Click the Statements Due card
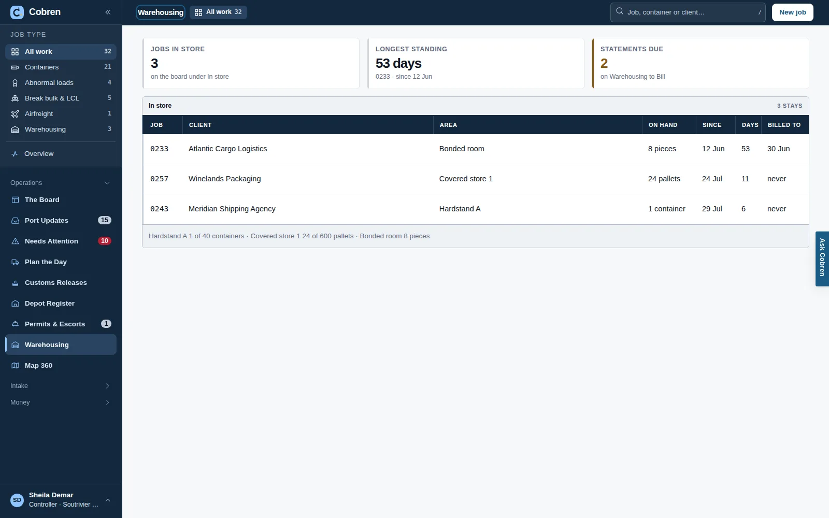Screen dimensions: 829x518 click(701, 64)
